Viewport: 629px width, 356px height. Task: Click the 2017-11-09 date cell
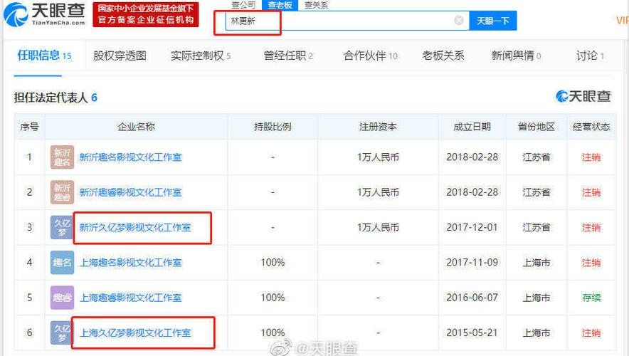(x=472, y=263)
